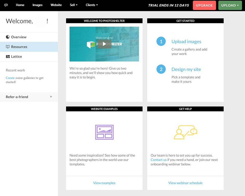Click 'TRIAL ENDS IN 12 DAYS' text
Image resolution: width=245 pixels, height=196 pixels.
coord(168,5)
